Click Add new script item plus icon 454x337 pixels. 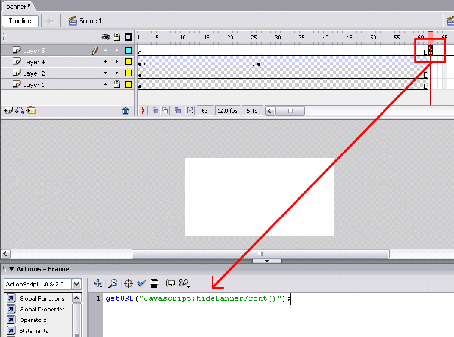point(98,284)
